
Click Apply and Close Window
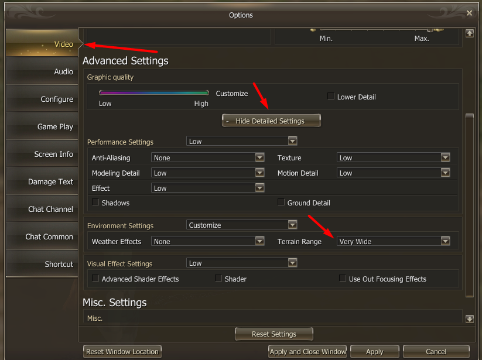coord(307,351)
